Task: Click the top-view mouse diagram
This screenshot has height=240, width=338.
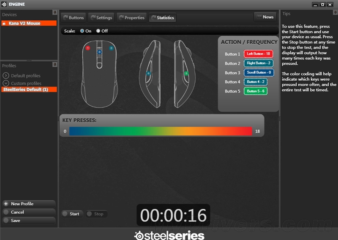Action: [99, 74]
